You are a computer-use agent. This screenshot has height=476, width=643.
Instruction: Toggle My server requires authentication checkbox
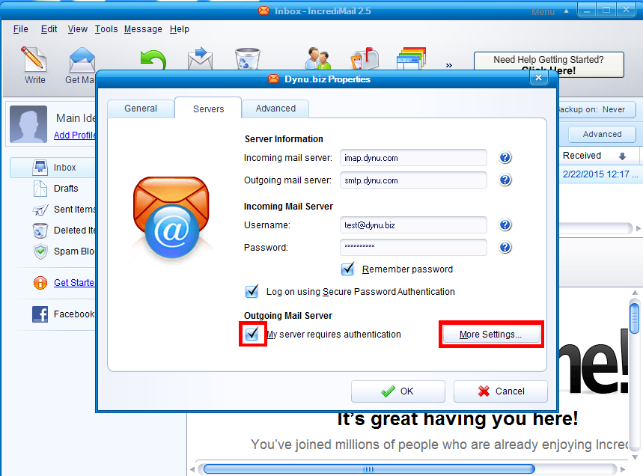pyautogui.click(x=252, y=334)
